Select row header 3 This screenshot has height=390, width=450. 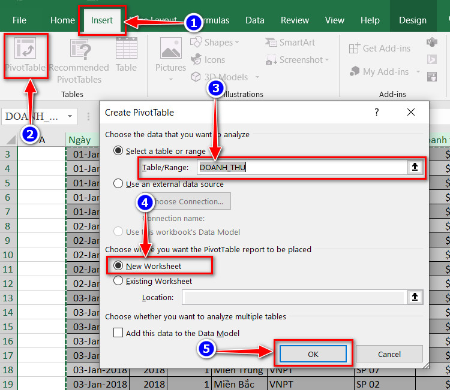click(8, 154)
